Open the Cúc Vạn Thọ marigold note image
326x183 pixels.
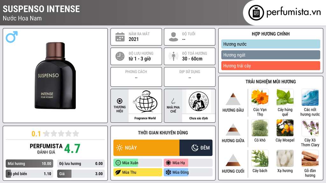(260, 97)
